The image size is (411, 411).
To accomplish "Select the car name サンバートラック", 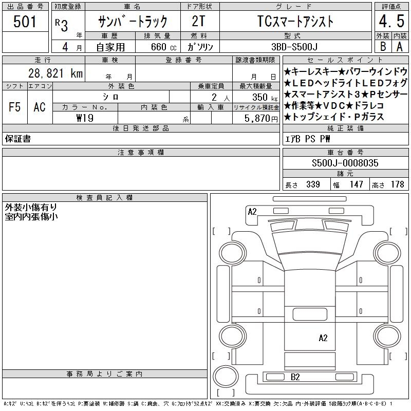I will [x=133, y=22].
